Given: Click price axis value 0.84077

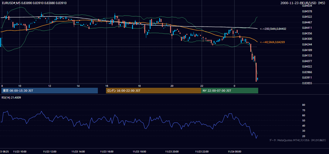Looking at the screenshot, I should pyautogui.click(x=307, y=61).
